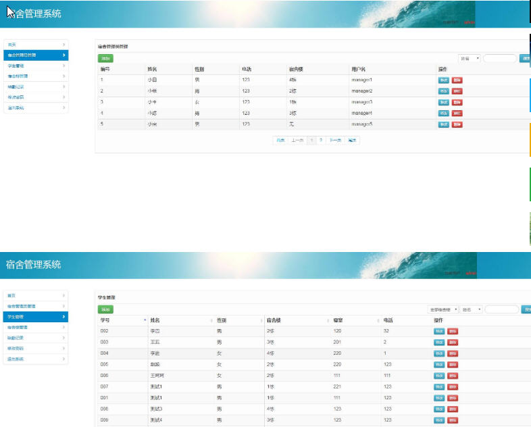Open 修改密码 in the lower page sidebar
Viewport: 531px width, 427px height.
(x=36, y=348)
